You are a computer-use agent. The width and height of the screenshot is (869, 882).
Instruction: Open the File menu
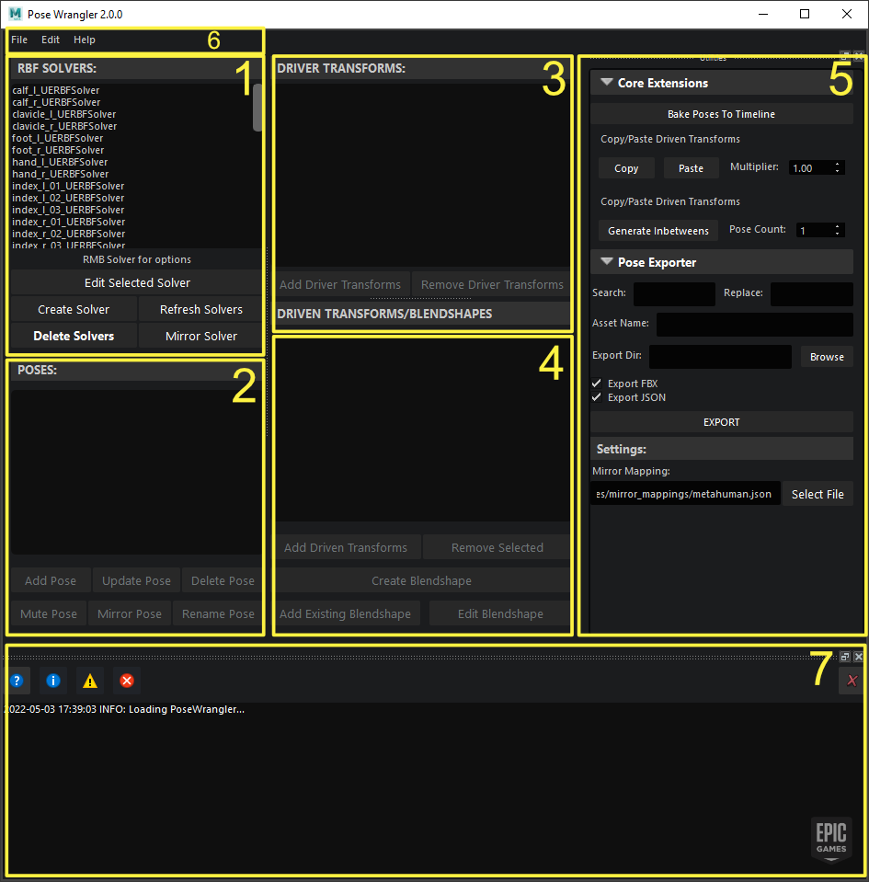point(19,40)
